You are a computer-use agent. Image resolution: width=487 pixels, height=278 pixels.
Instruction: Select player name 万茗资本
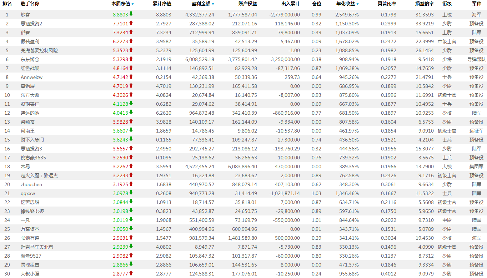pyautogui.click(x=30, y=229)
